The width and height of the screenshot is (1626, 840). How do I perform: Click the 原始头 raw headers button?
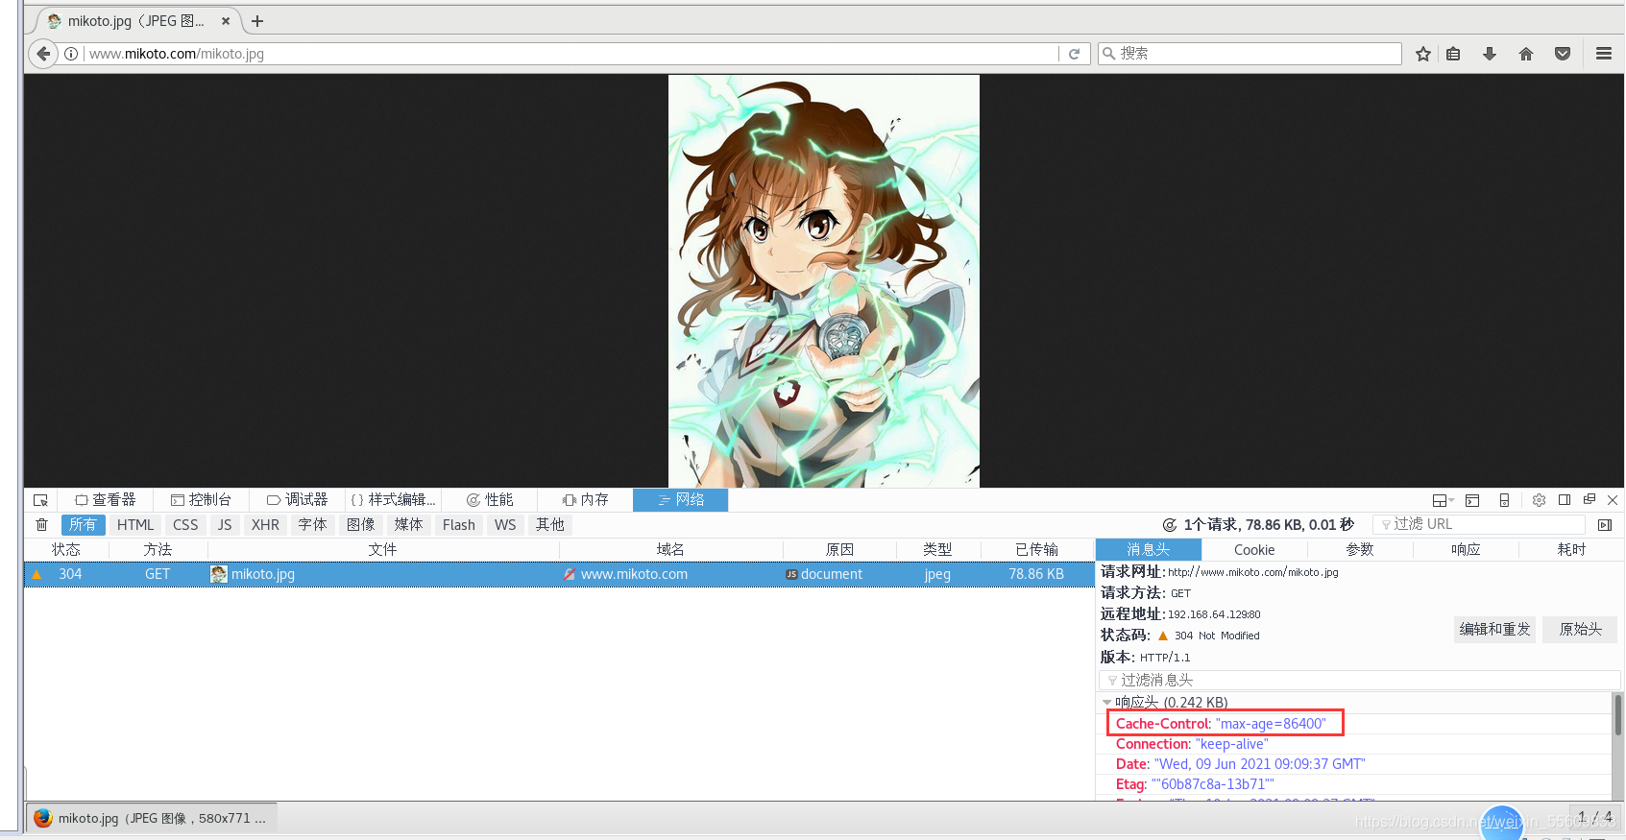click(x=1580, y=630)
